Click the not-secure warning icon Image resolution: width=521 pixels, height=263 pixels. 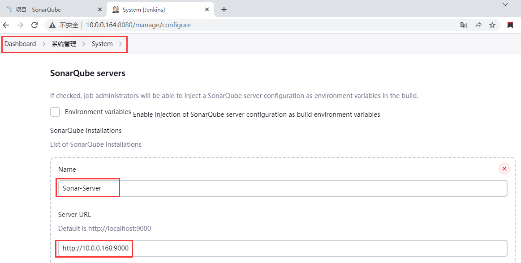click(x=52, y=25)
